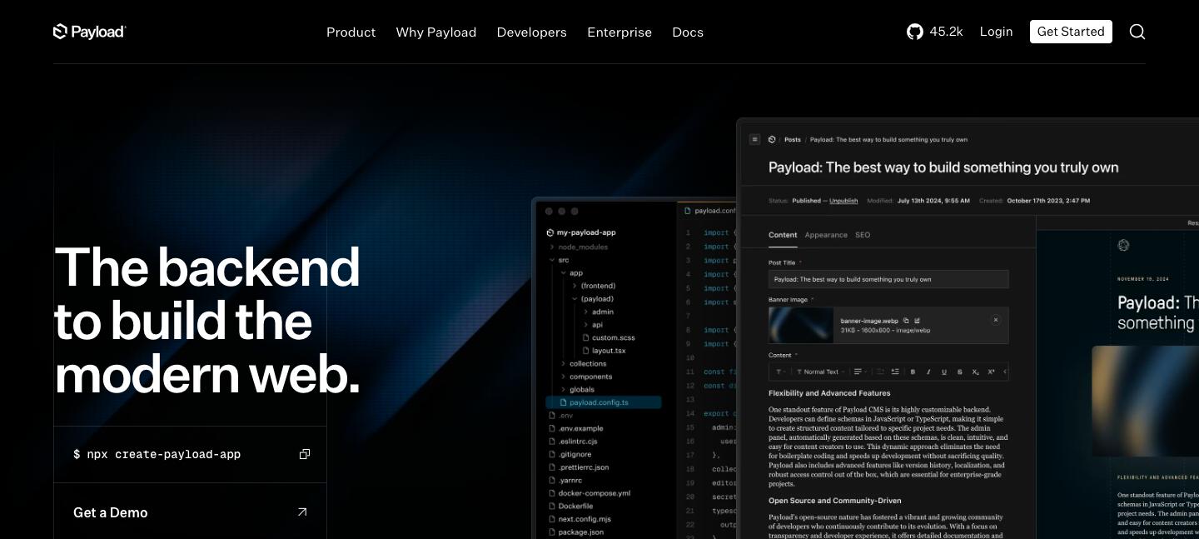Open the GitHub repository icon link

click(x=915, y=32)
